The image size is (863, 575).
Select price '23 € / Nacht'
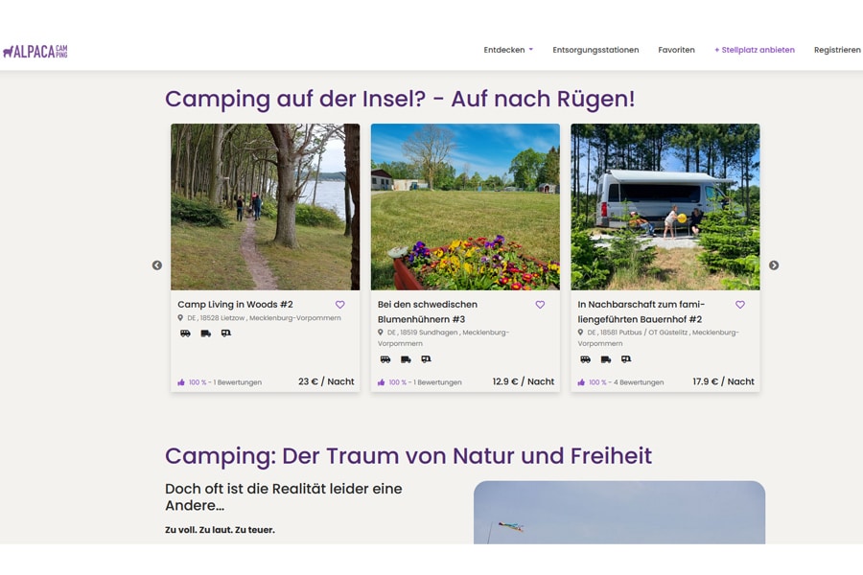[326, 381]
